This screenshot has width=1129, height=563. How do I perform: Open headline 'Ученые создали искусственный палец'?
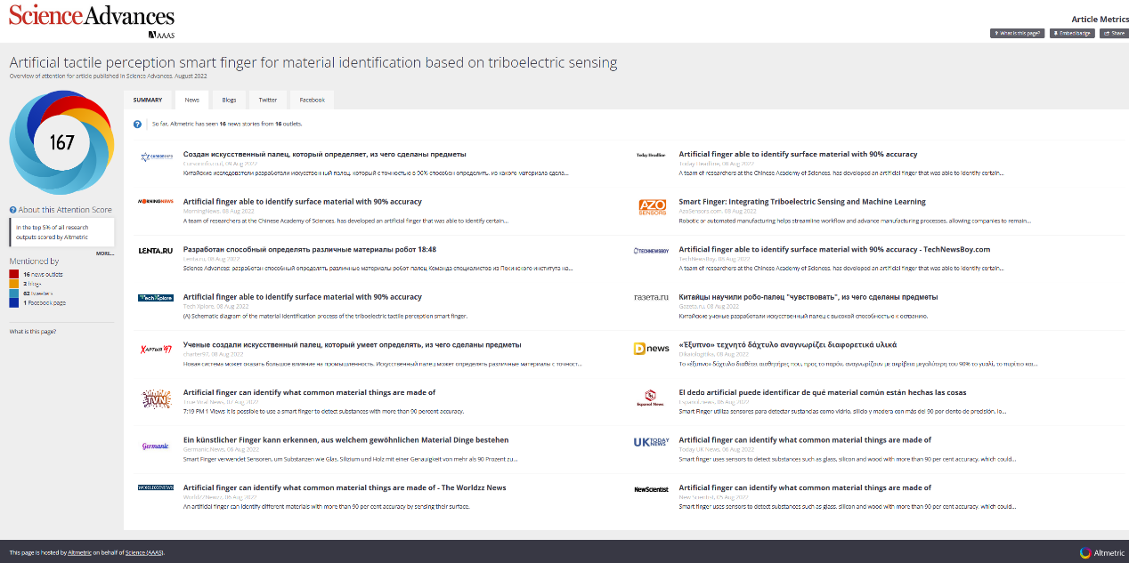click(352, 344)
